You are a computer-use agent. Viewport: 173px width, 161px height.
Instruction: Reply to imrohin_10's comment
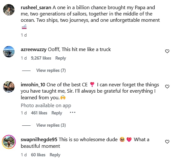pyautogui.click(x=57, y=113)
